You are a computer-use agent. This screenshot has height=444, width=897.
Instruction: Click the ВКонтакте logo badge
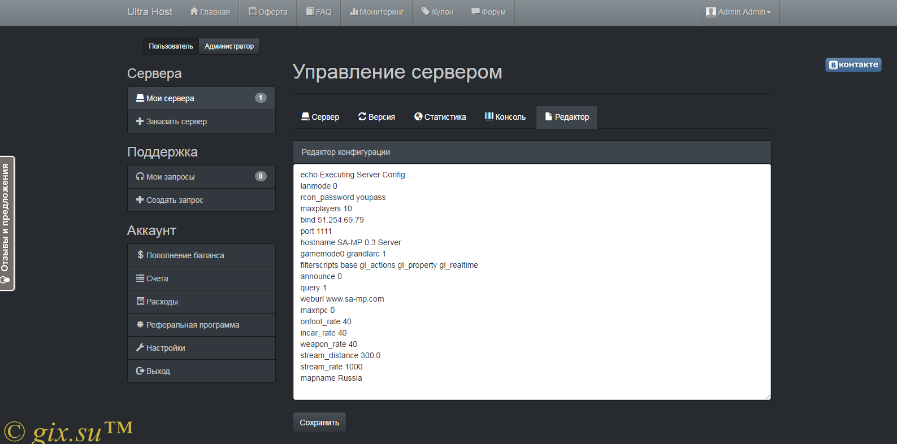pos(853,65)
